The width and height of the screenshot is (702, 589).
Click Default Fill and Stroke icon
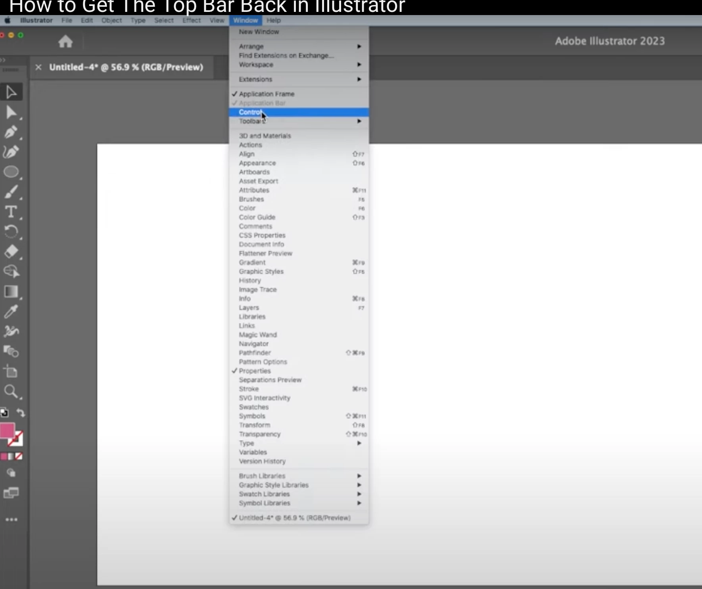pyautogui.click(x=4, y=413)
